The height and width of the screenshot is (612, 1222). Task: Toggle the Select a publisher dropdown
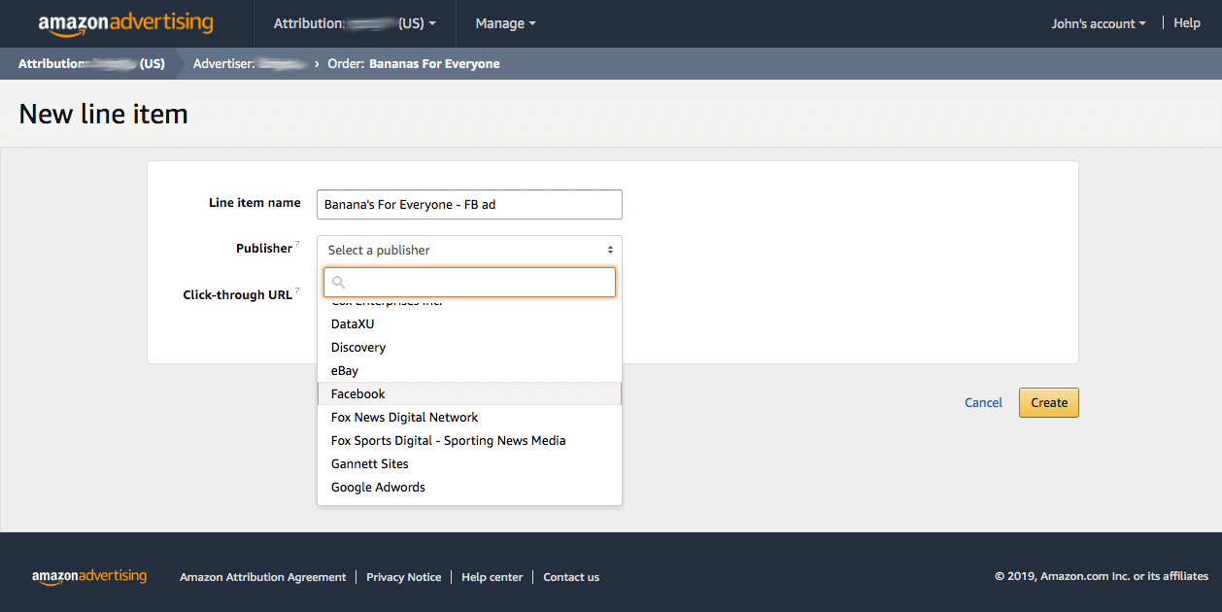pyautogui.click(x=469, y=250)
